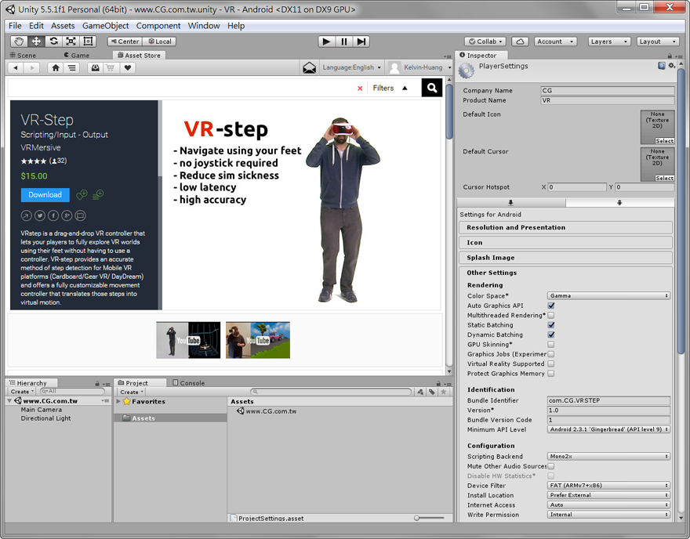The height and width of the screenshot is (539, 690).
Task: Go forward in Asset Store browser
Action: 31,67
